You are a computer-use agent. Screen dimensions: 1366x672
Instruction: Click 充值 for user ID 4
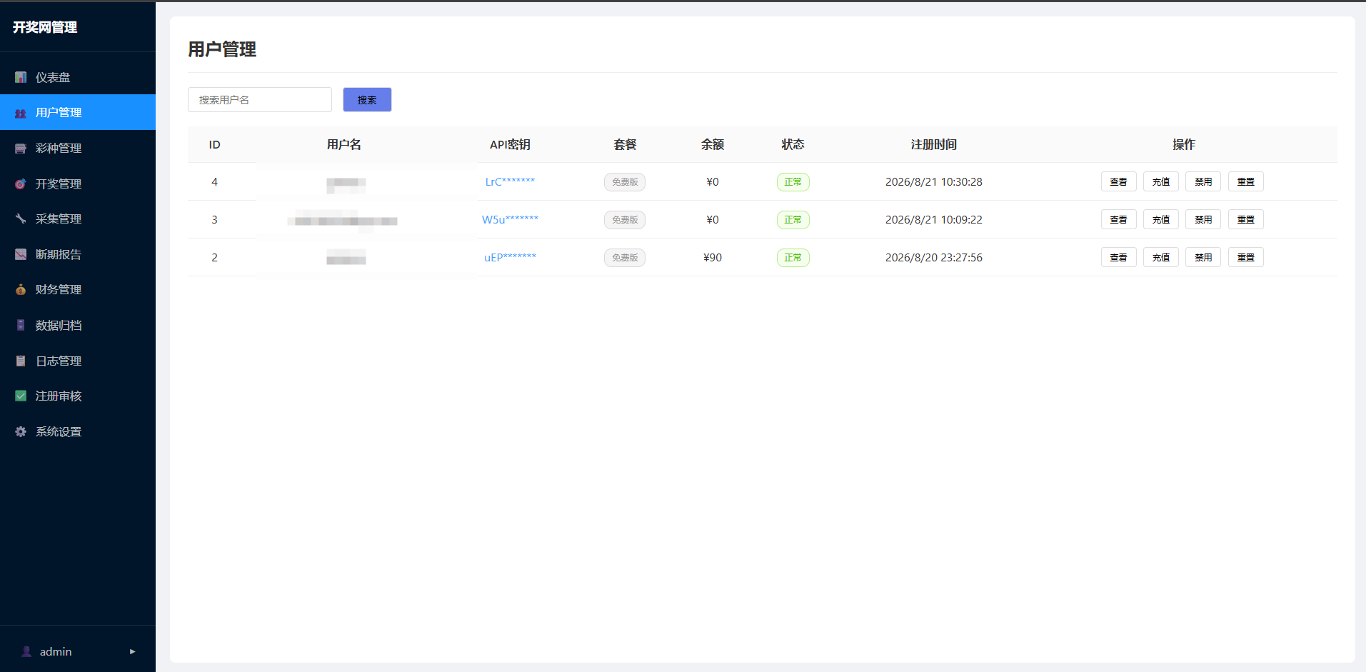(x=1161, y=181)
